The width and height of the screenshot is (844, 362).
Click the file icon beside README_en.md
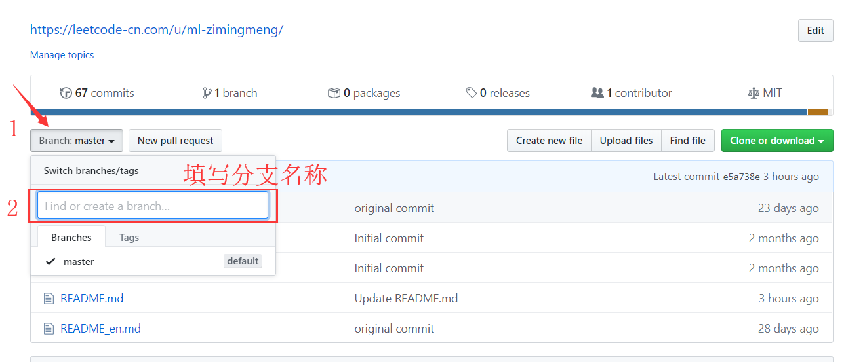(48, 329)
